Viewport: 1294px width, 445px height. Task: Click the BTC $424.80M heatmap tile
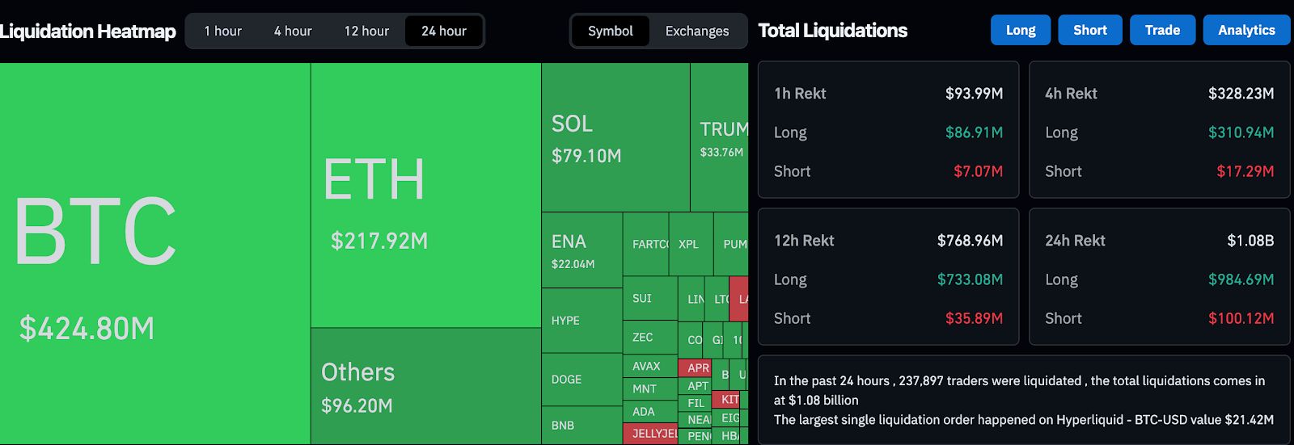pyautogui.click(x=154, y=254)
